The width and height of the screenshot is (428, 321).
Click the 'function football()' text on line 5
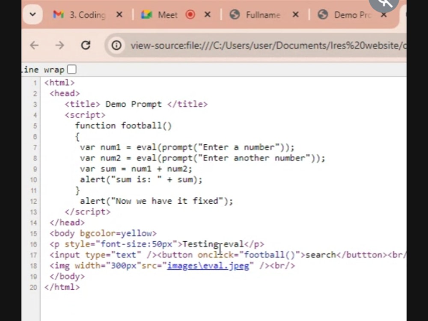(123, 125)
